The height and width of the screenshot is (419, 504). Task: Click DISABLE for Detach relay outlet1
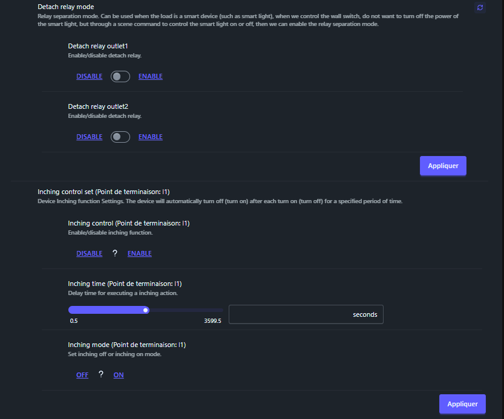(89, 77)
